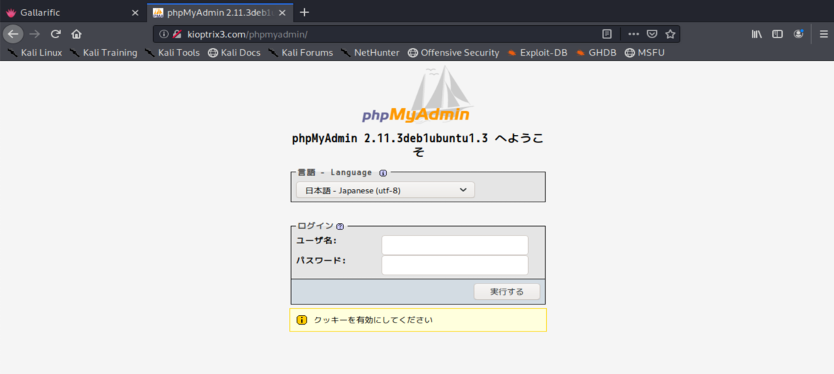Open the Library icon in toolbar
The width and height of the screenshot is (834, 374).
point(758,33)
